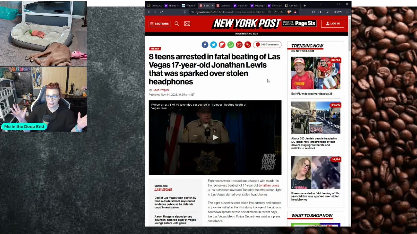Switch to the 'Florida' tab

172,6
